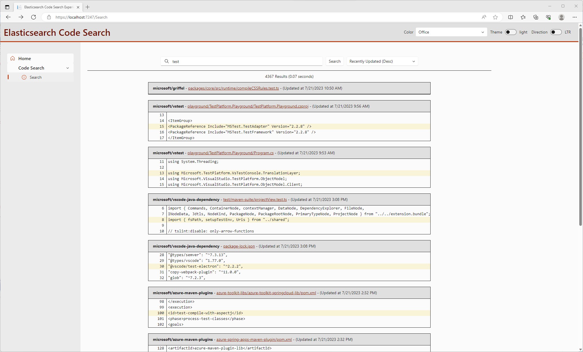The image size is (583, 352).
Task: Toggle the Direction LTR switch
Action: pos(556,32)
